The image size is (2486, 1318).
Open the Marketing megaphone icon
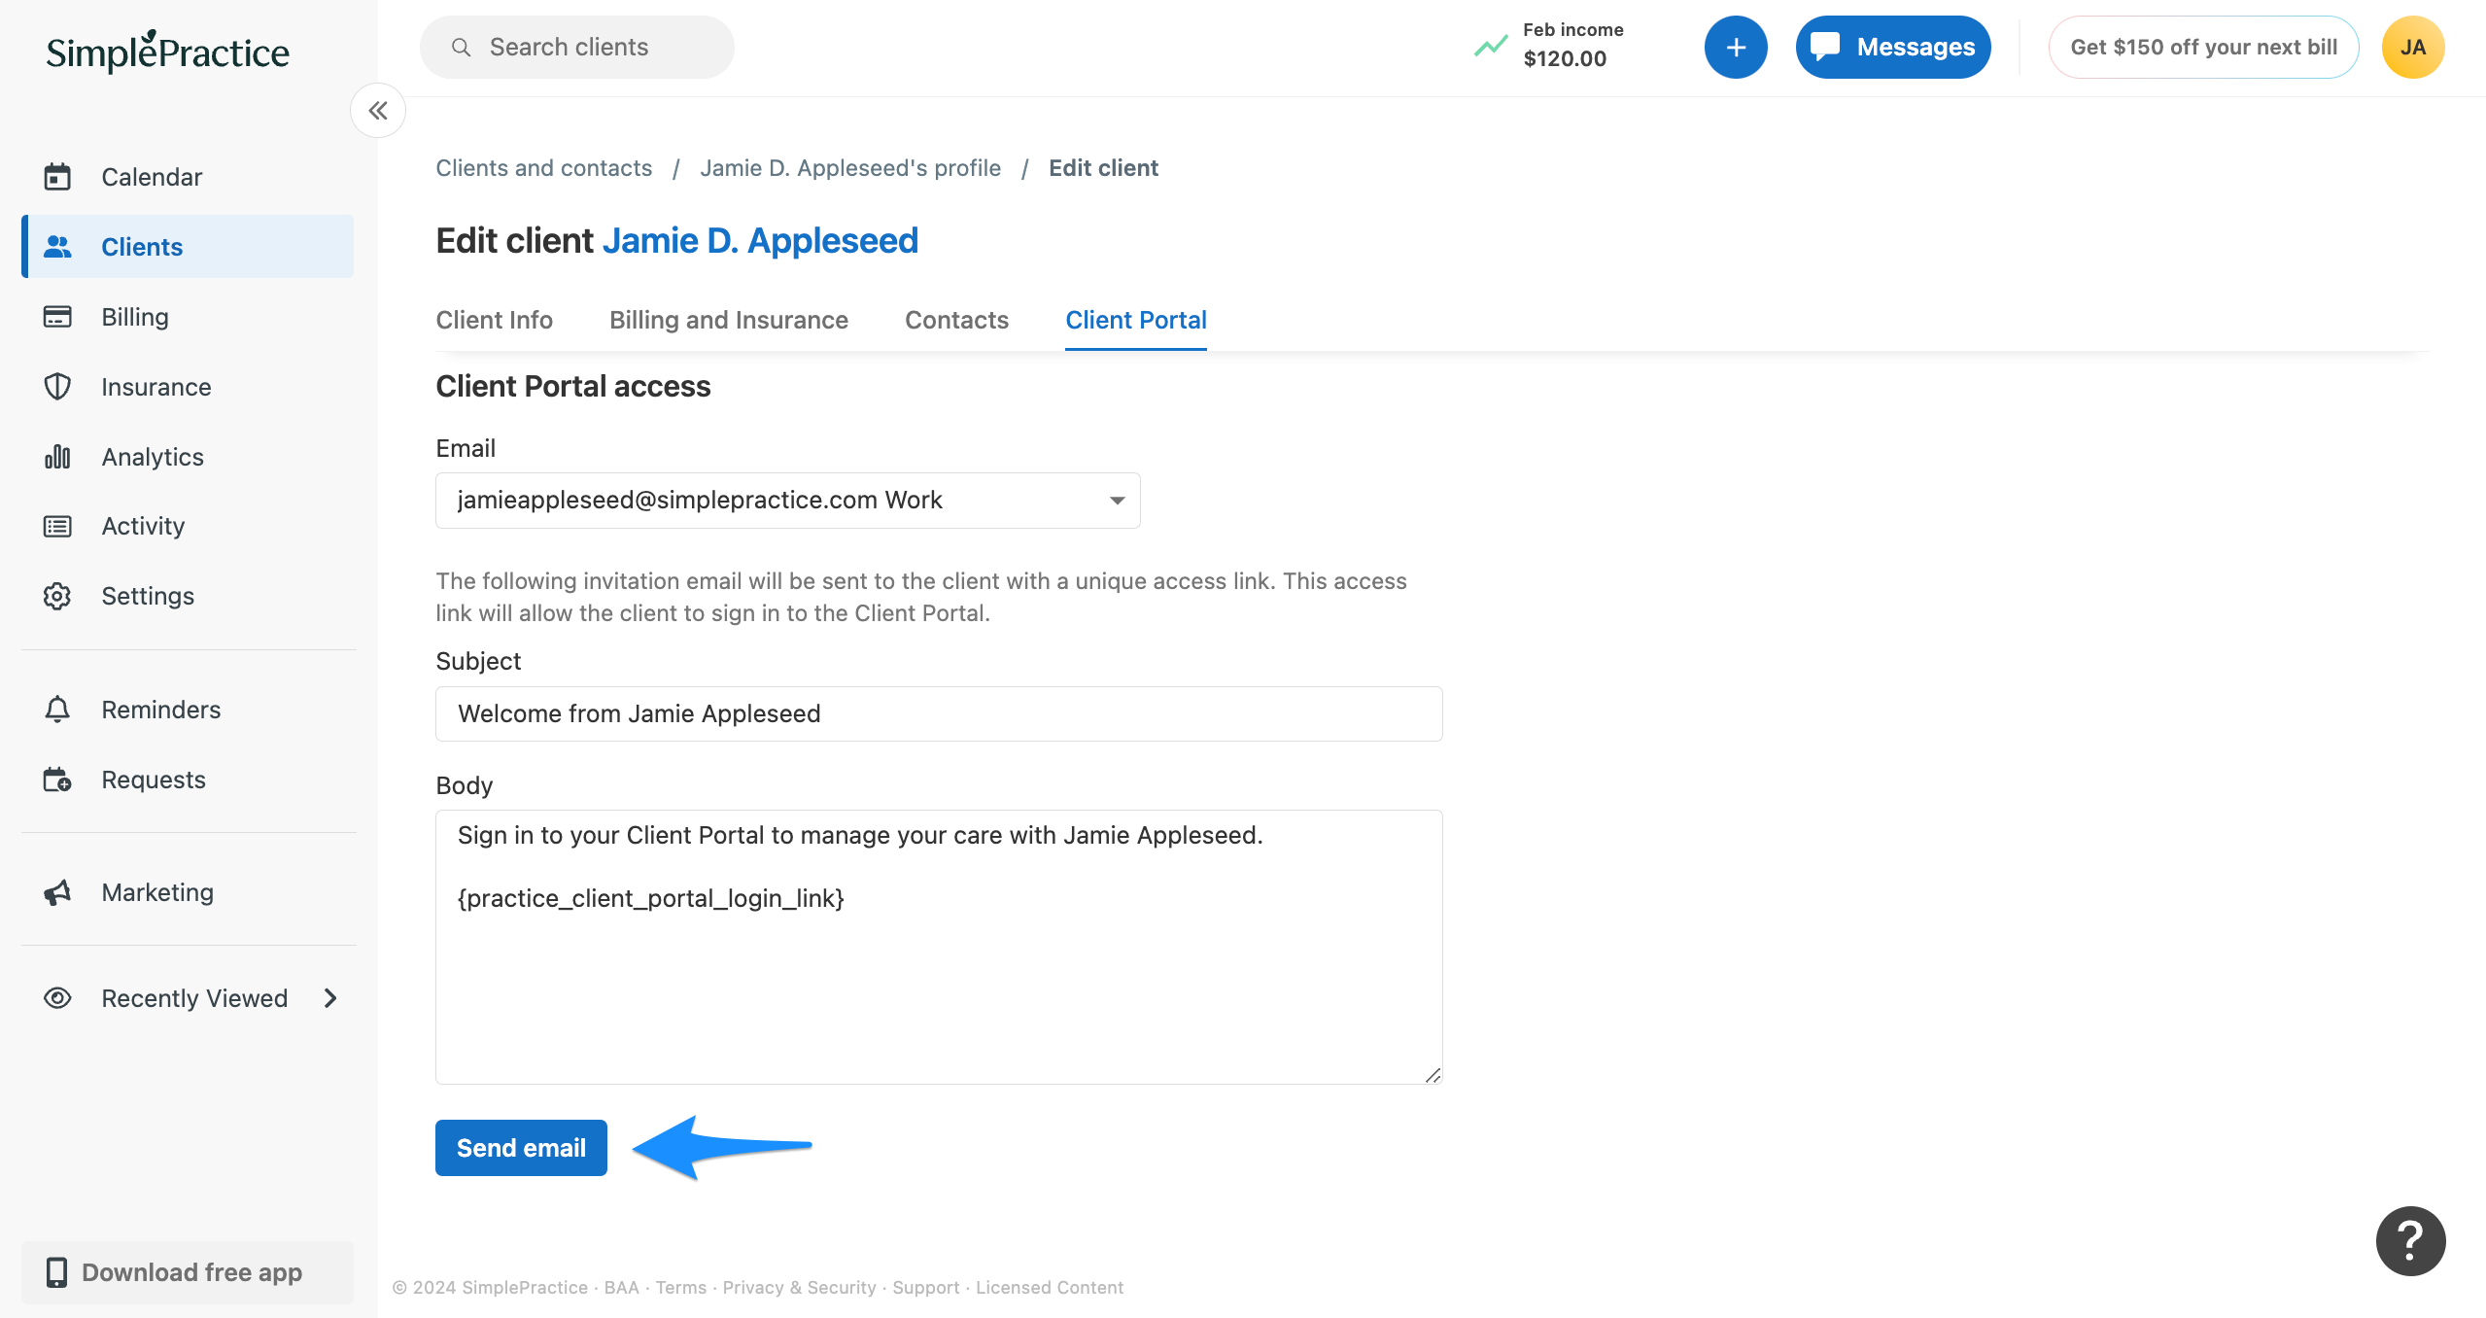tap(57, 892)
